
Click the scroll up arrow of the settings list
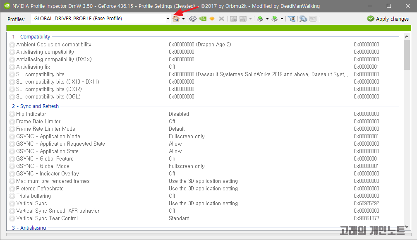tap(407, 36)
